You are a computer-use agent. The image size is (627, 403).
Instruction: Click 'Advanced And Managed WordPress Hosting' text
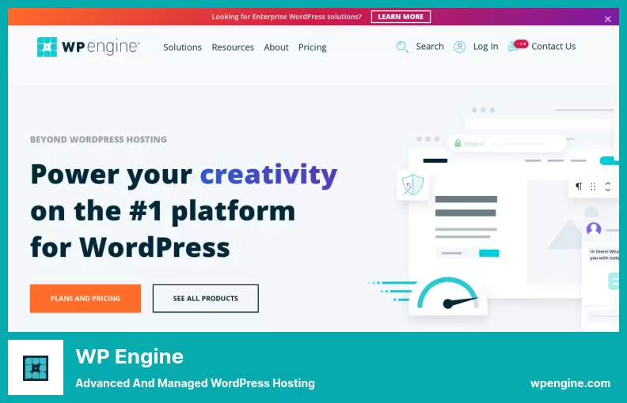pos(195,383)
